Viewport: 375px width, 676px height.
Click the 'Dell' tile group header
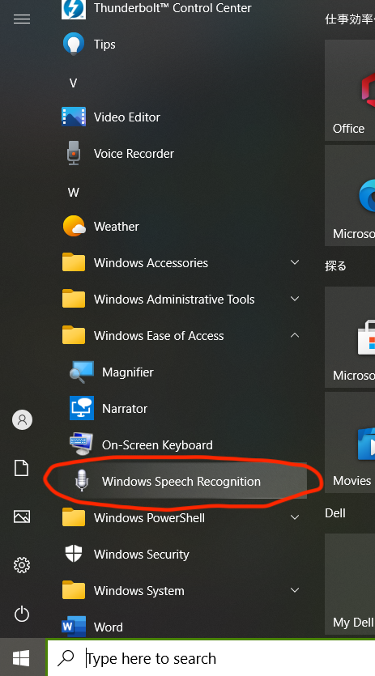(335, 513)
